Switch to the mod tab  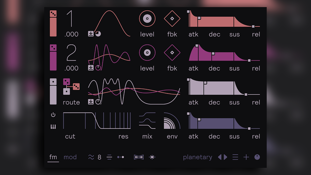70,157
